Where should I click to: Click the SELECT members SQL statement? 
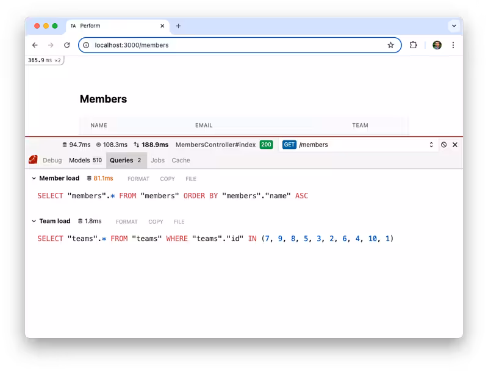[x=173, y=196]
